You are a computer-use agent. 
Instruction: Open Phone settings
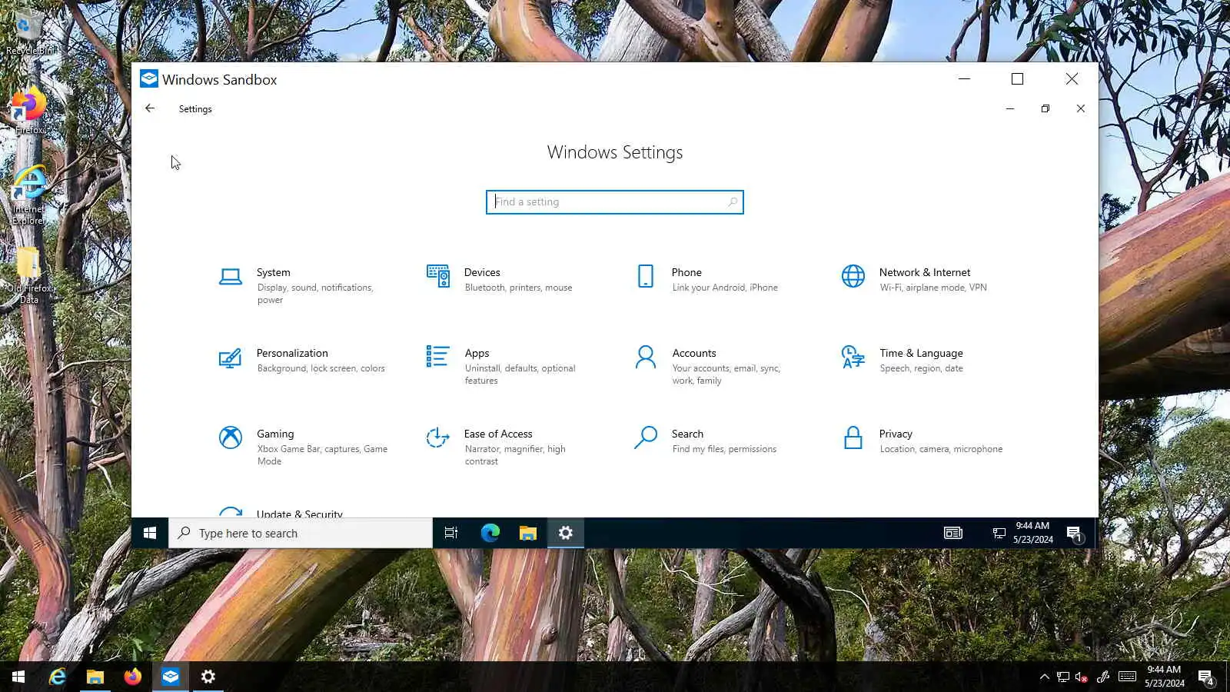pos(711,279)
